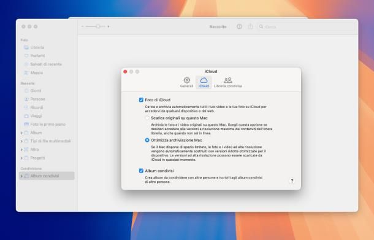The width and height of the screenshot is (374, 240).
Task: Click the Altro icon in sidebar
Action: [x=26, y=150]
